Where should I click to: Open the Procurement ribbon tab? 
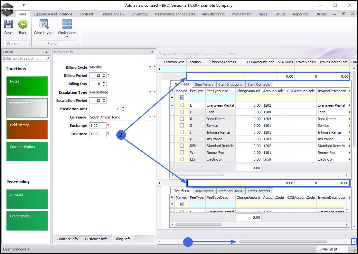[241, 14]
